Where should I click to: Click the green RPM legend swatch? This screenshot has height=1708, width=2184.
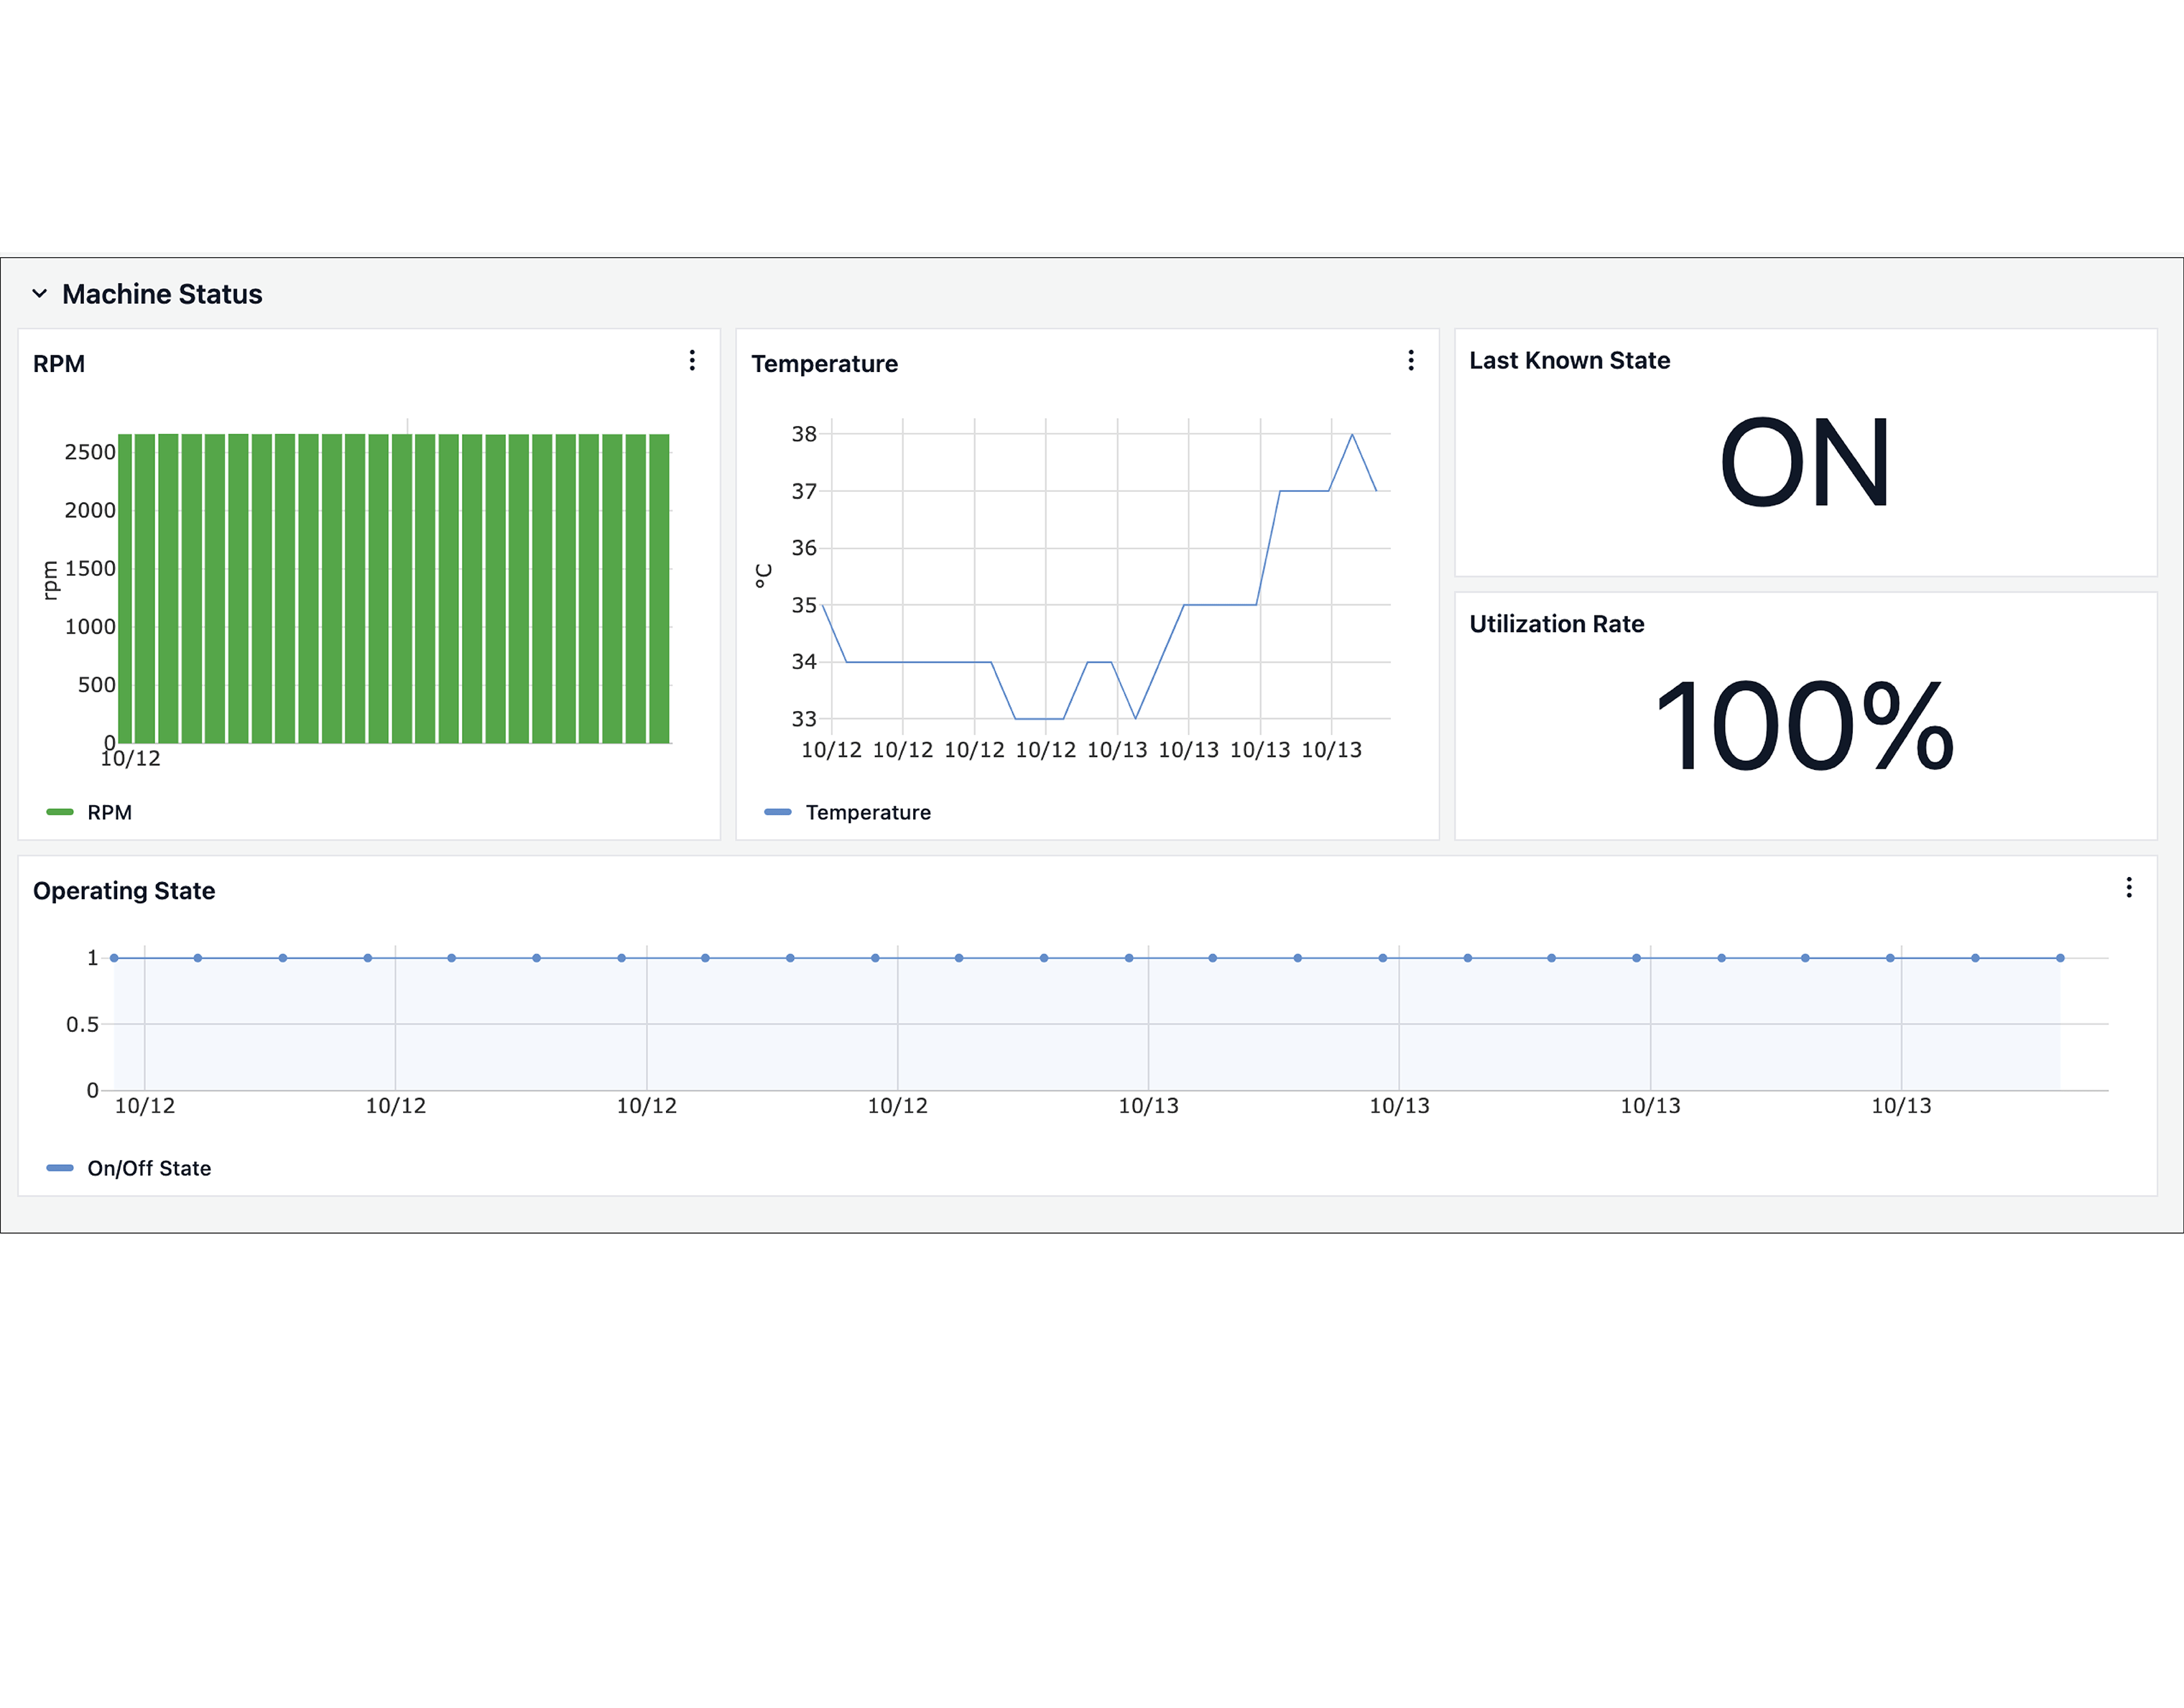tap(60, 812)
